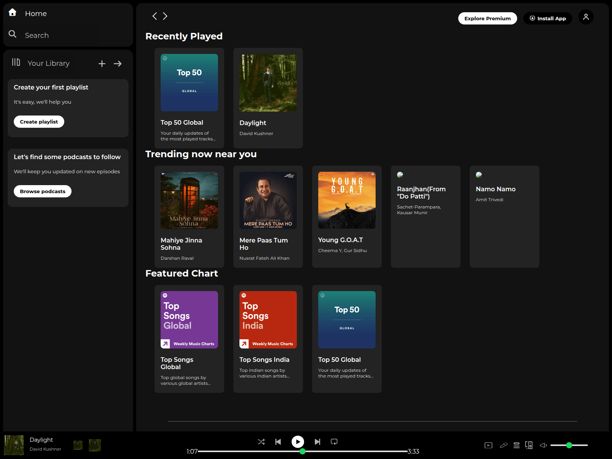Click Featured Chart heading
This screenshot has width=612, height=459.
(x=182, y=273)
